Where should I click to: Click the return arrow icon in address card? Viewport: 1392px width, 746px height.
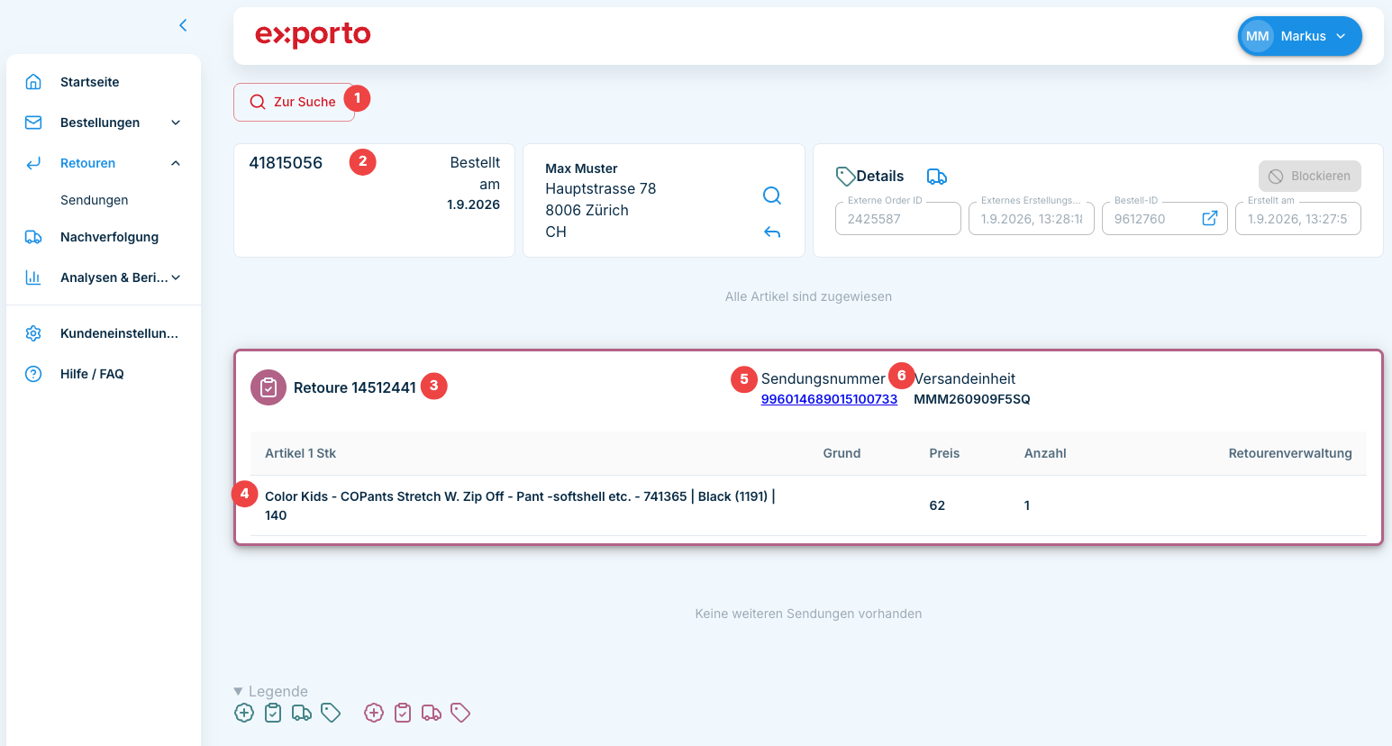click(772, 232)
